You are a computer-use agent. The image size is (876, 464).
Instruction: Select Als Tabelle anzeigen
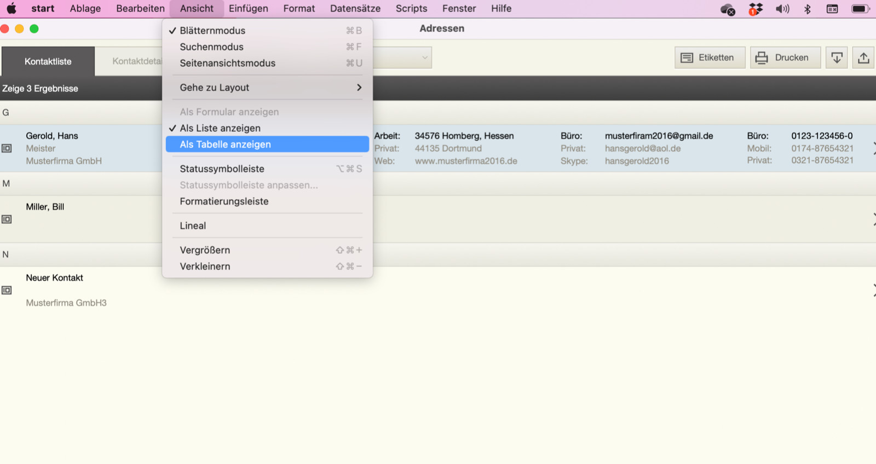(x=268, y=144)
